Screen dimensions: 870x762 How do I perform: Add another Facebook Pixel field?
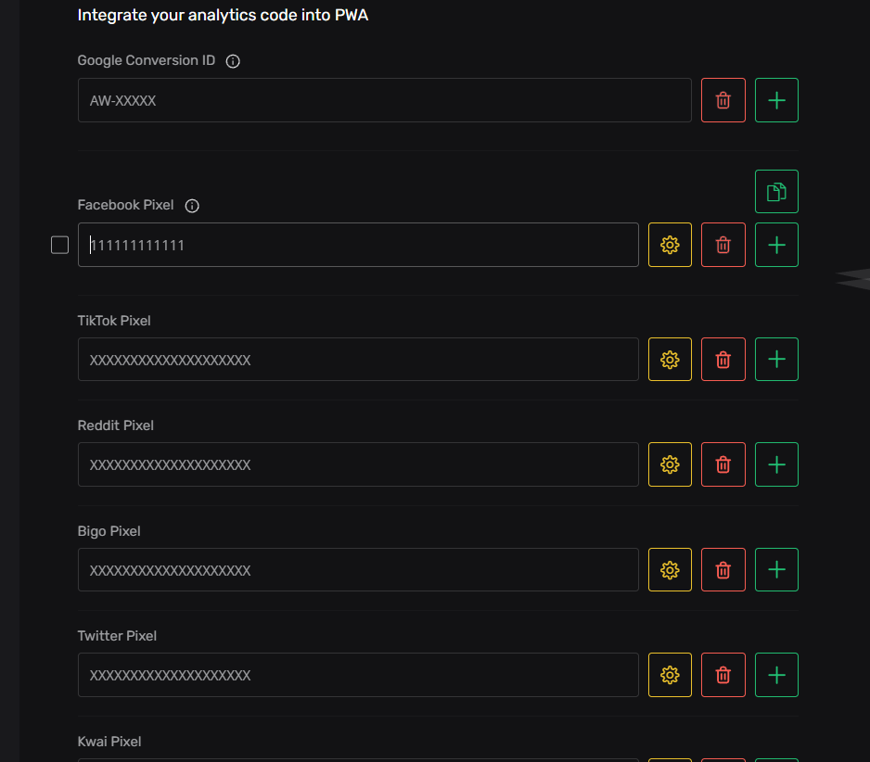[x=776, y=245]
